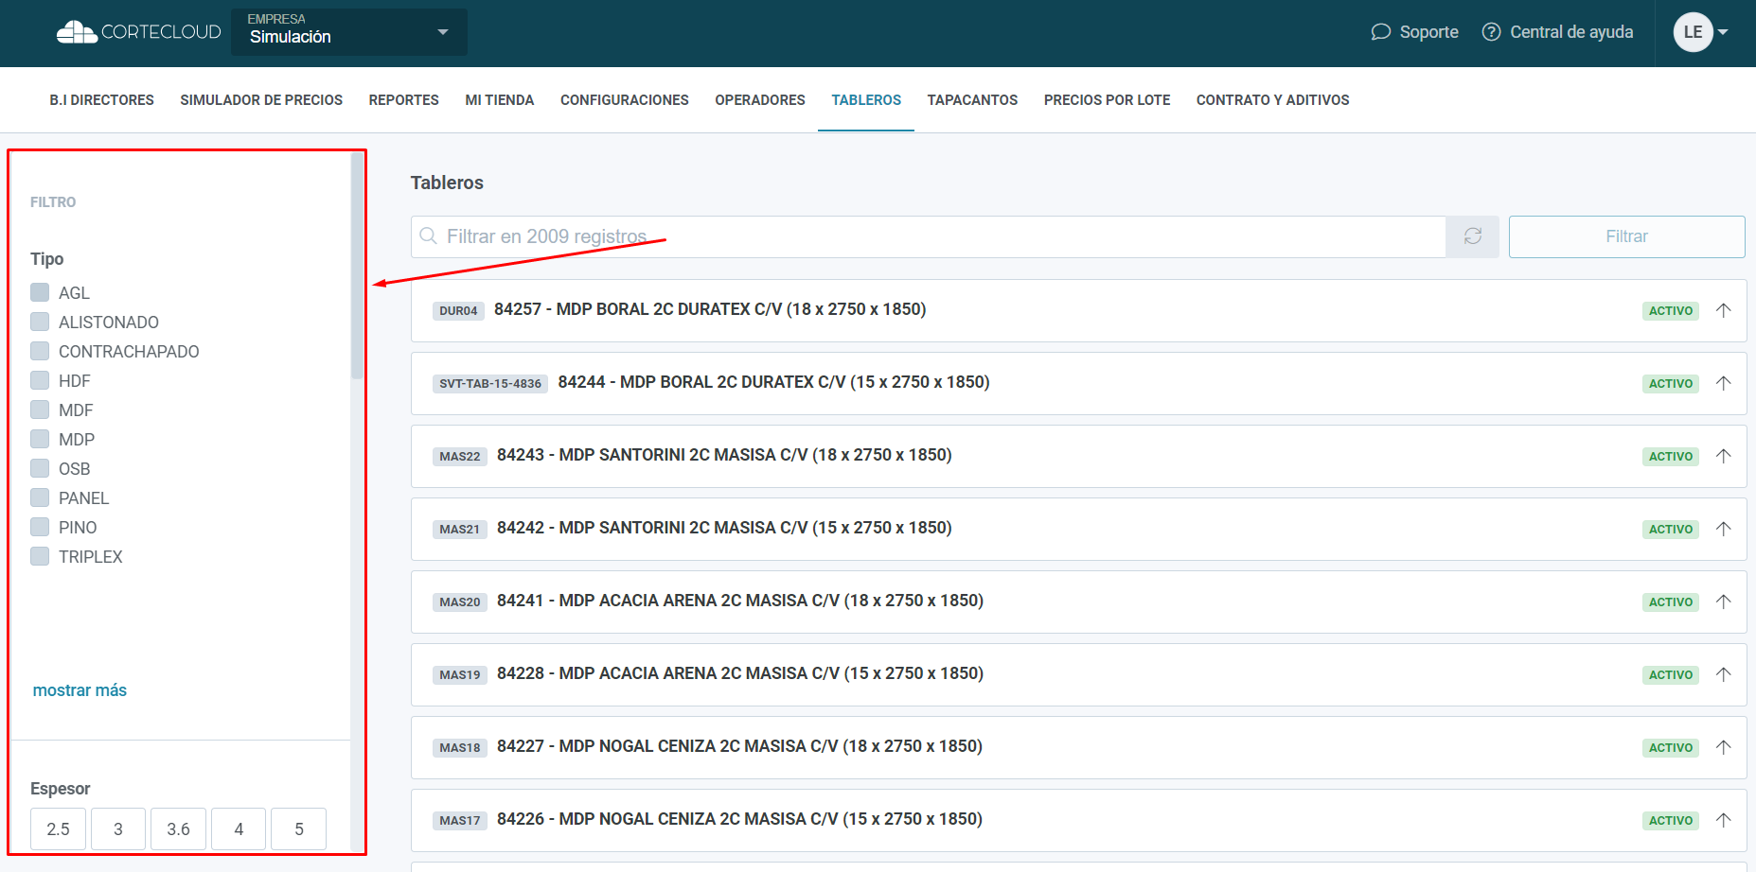Click the up arrow on row 84244
This screenshot has height=872, width=1756.
tap(1724, 383)
